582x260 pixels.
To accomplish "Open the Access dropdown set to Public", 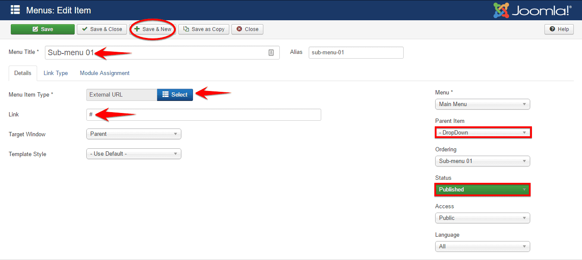I will pos(482,218).
